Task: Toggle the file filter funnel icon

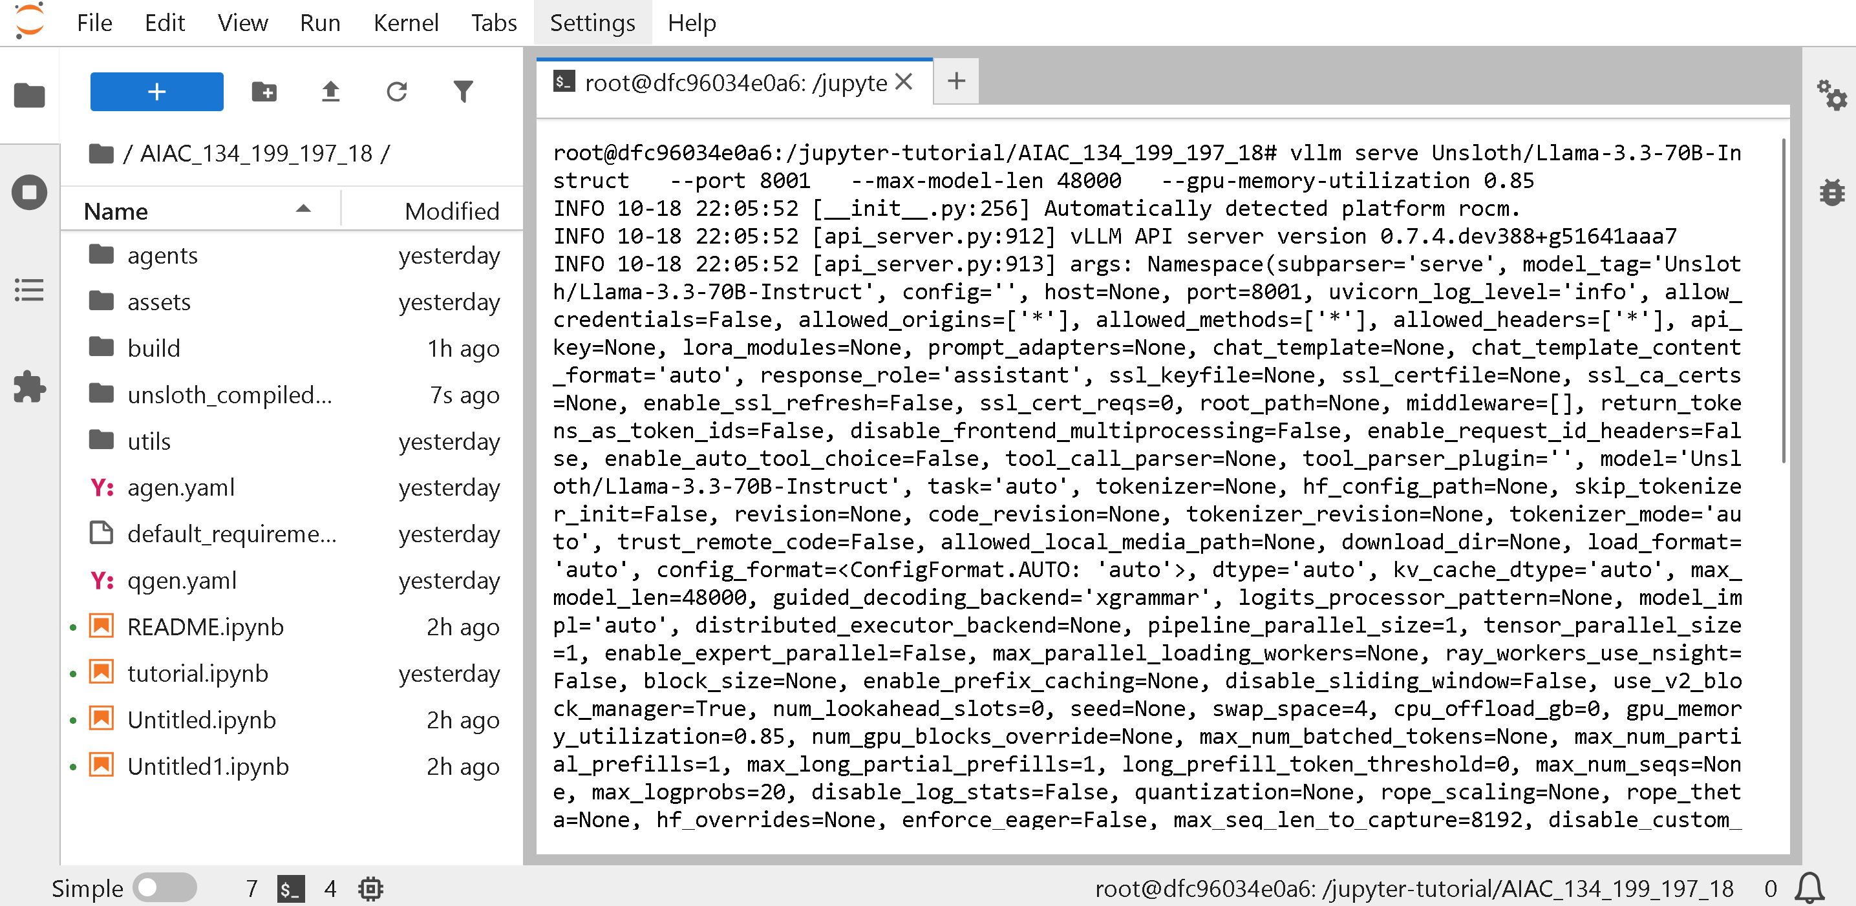Action: click(x=463, y=92)
